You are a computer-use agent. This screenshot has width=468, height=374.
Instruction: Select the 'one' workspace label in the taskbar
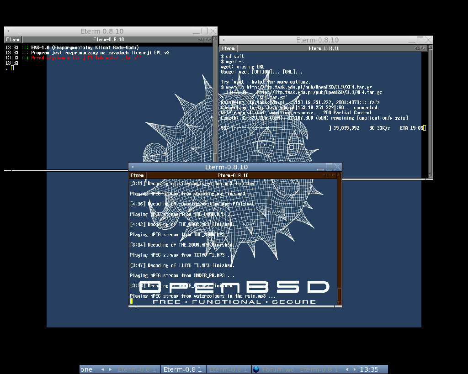coord(86,369)
